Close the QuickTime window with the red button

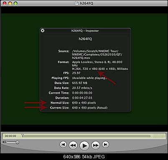(5, 3)
